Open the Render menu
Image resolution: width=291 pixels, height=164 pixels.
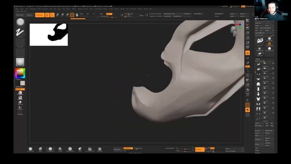105,9
